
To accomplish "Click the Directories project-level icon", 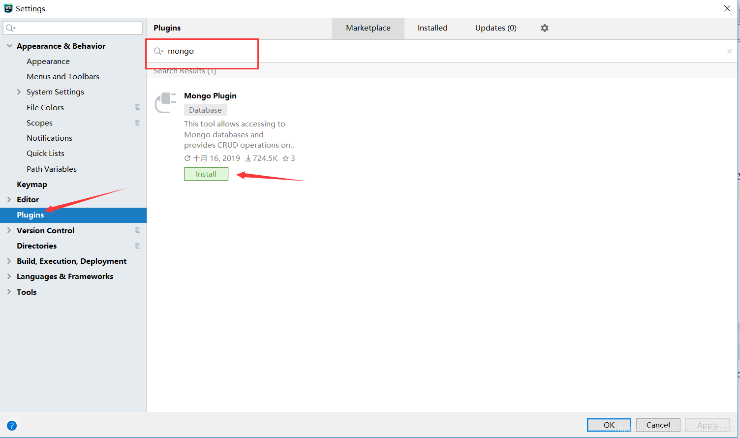I will (x=138, y=246).
